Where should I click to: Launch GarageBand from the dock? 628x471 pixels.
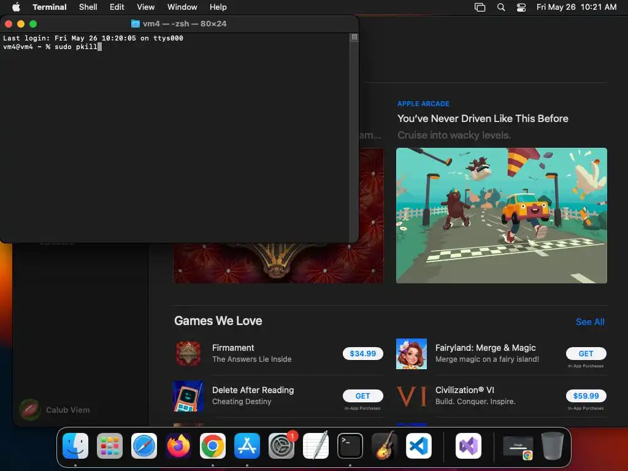click(x=385, y=446)
